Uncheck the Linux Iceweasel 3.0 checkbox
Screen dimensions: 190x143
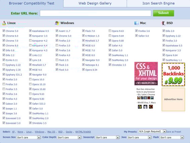pos(4,123)
